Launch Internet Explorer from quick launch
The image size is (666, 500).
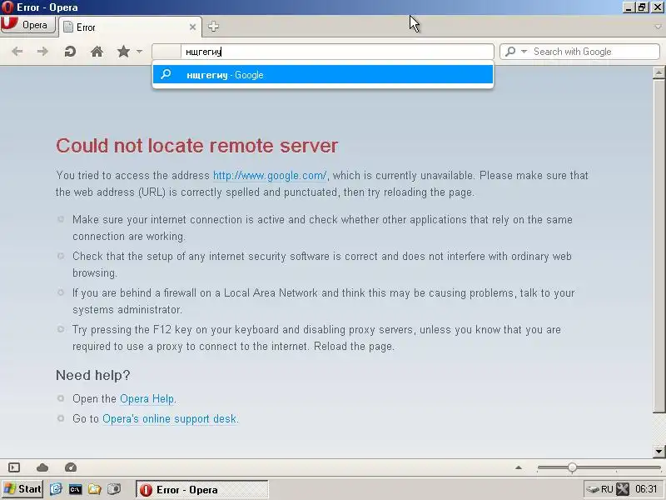(56, 489)
